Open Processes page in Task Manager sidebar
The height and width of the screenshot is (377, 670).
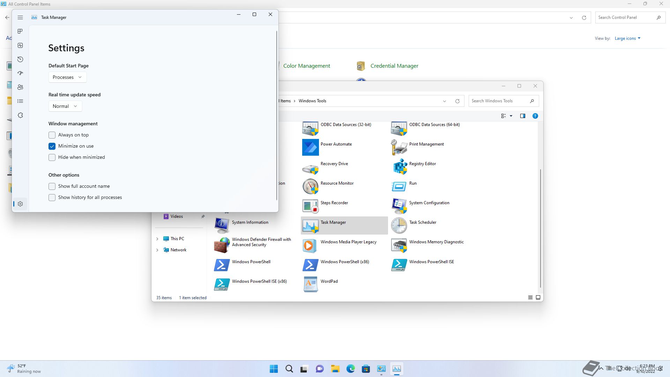(x=20, y=31)
